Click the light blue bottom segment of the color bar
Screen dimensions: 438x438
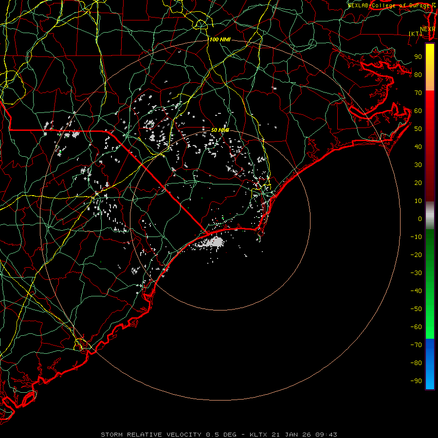430,374
